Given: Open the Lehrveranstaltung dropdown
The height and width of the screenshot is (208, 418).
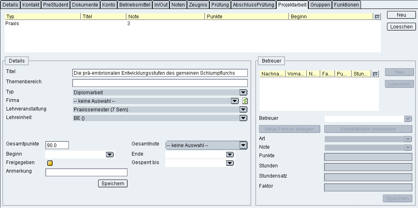Looking at the screenshot, I should 243,109.
